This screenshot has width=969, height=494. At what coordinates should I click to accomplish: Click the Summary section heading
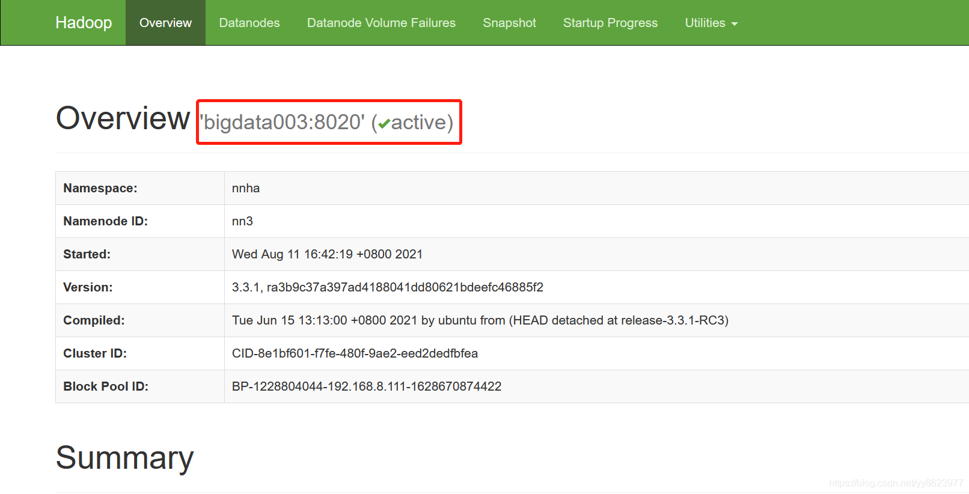[125, 458]
